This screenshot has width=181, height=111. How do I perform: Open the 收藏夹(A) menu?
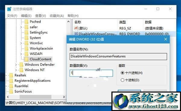(57, 16)
